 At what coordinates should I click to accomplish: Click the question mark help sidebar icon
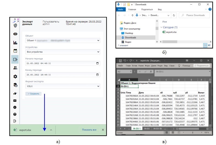click(x=15, y=114)
